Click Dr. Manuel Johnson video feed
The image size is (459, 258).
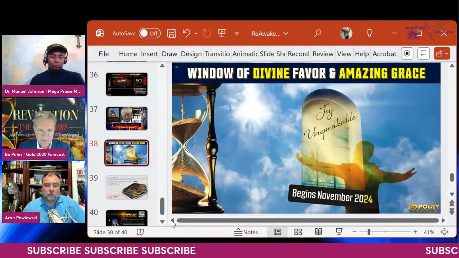(43, 66)
